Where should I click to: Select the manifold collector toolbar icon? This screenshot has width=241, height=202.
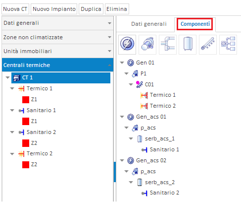pyautogui.click(x=208, y=44)
